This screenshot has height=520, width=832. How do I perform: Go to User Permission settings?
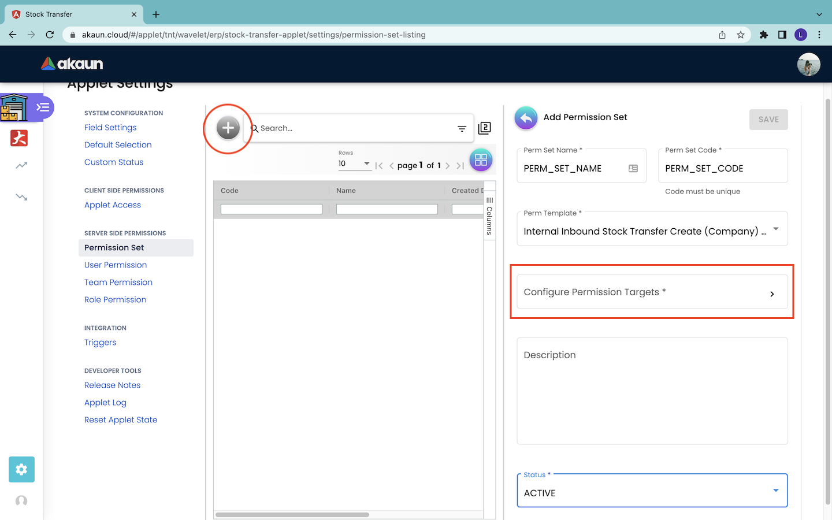(x=116, y=265)
